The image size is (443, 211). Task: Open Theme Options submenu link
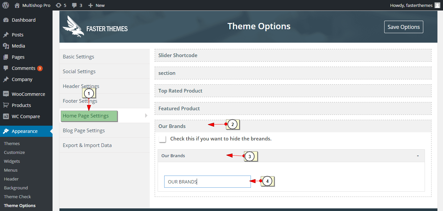pos(20,205)
